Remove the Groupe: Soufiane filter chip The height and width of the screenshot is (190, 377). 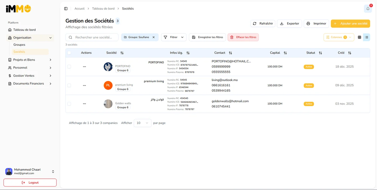154,37
